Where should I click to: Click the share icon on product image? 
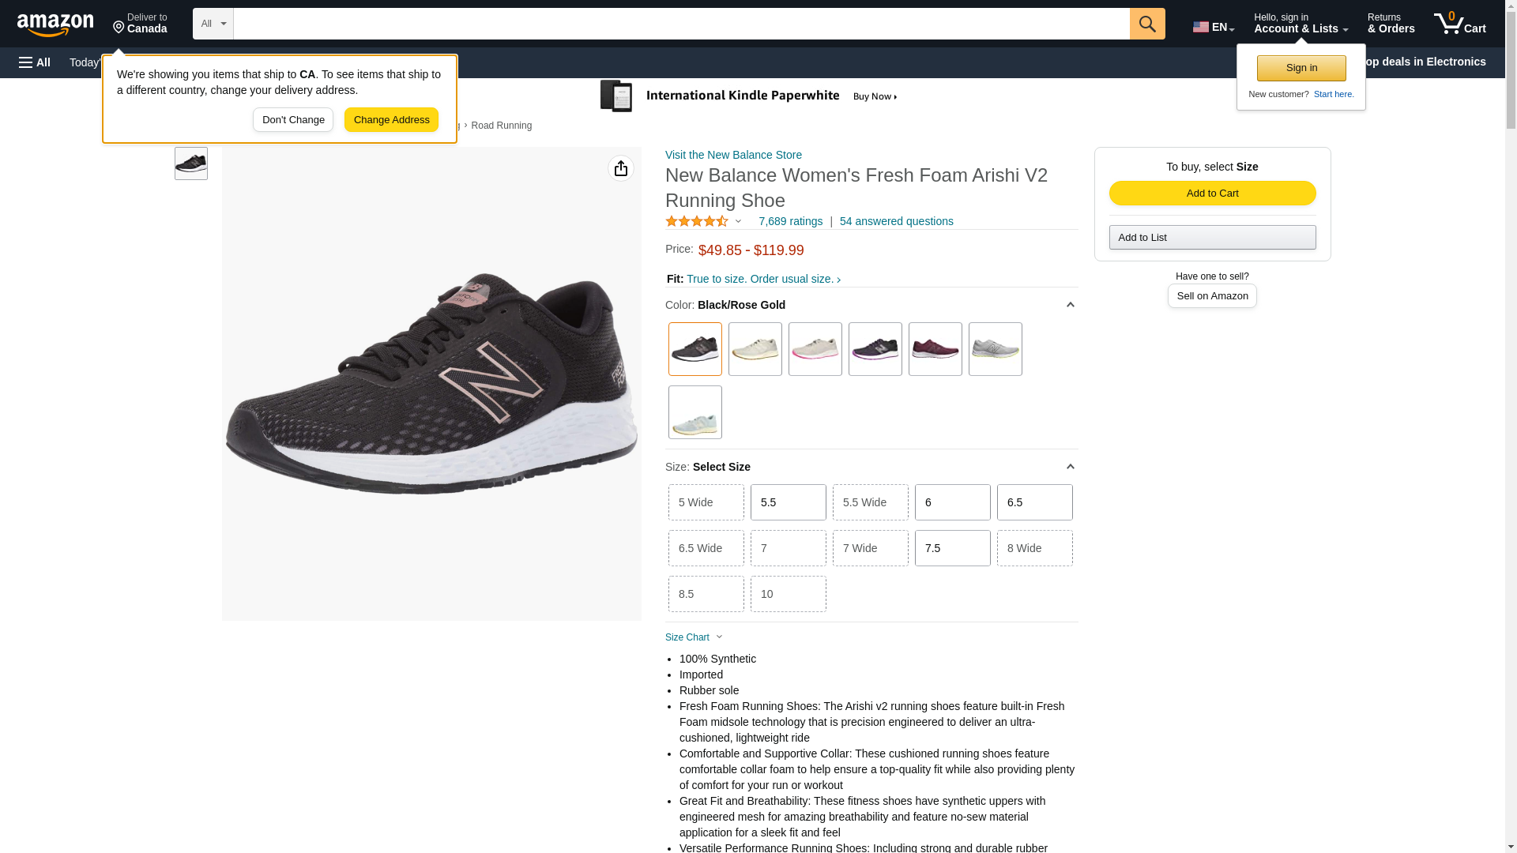click(621, 168)
